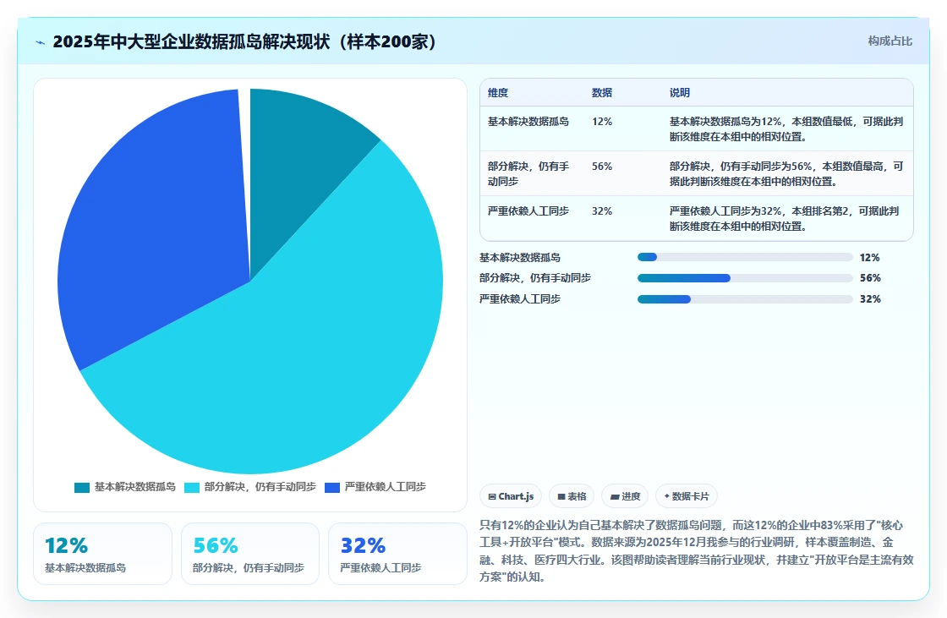Click the 56% value beside the progress bar
The height and width of the screenshot is (618, 947).
(x=870, y=278)
